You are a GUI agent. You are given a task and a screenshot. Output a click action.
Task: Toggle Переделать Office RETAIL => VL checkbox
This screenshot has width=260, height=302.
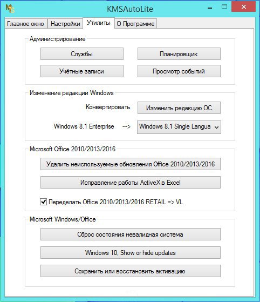tap(44, 202)
